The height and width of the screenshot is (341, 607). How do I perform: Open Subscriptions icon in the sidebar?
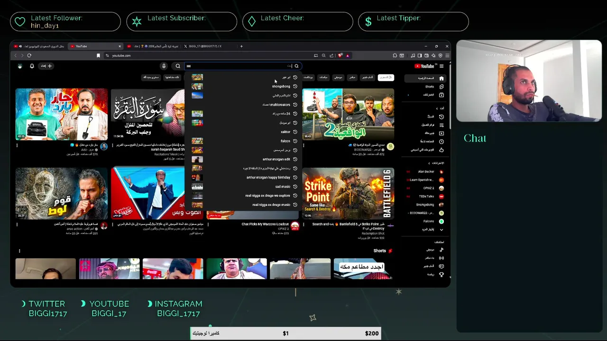(x=441, y=95)
